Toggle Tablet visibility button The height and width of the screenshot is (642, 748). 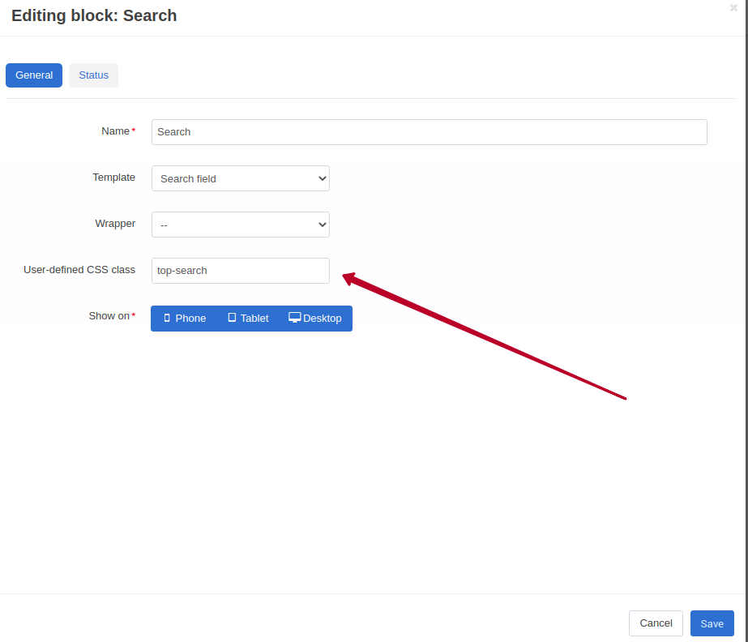pos(248,319)
